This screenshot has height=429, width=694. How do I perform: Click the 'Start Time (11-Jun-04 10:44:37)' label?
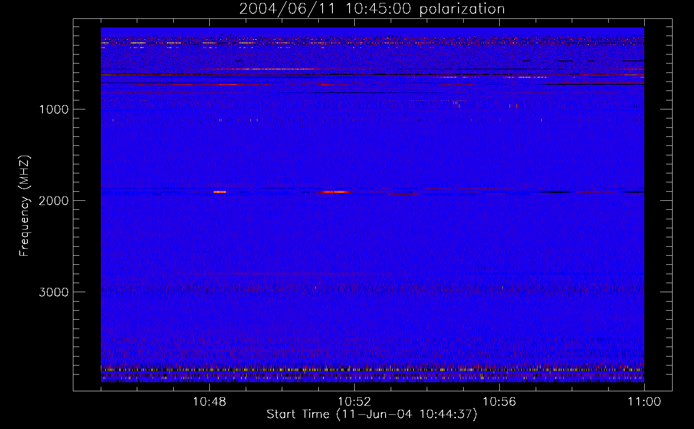(x=372, y=414)
